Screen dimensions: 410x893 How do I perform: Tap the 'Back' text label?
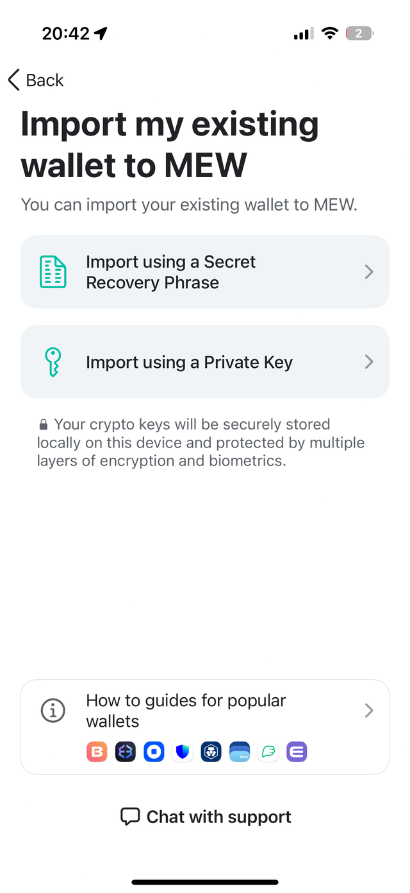point(45,80)
